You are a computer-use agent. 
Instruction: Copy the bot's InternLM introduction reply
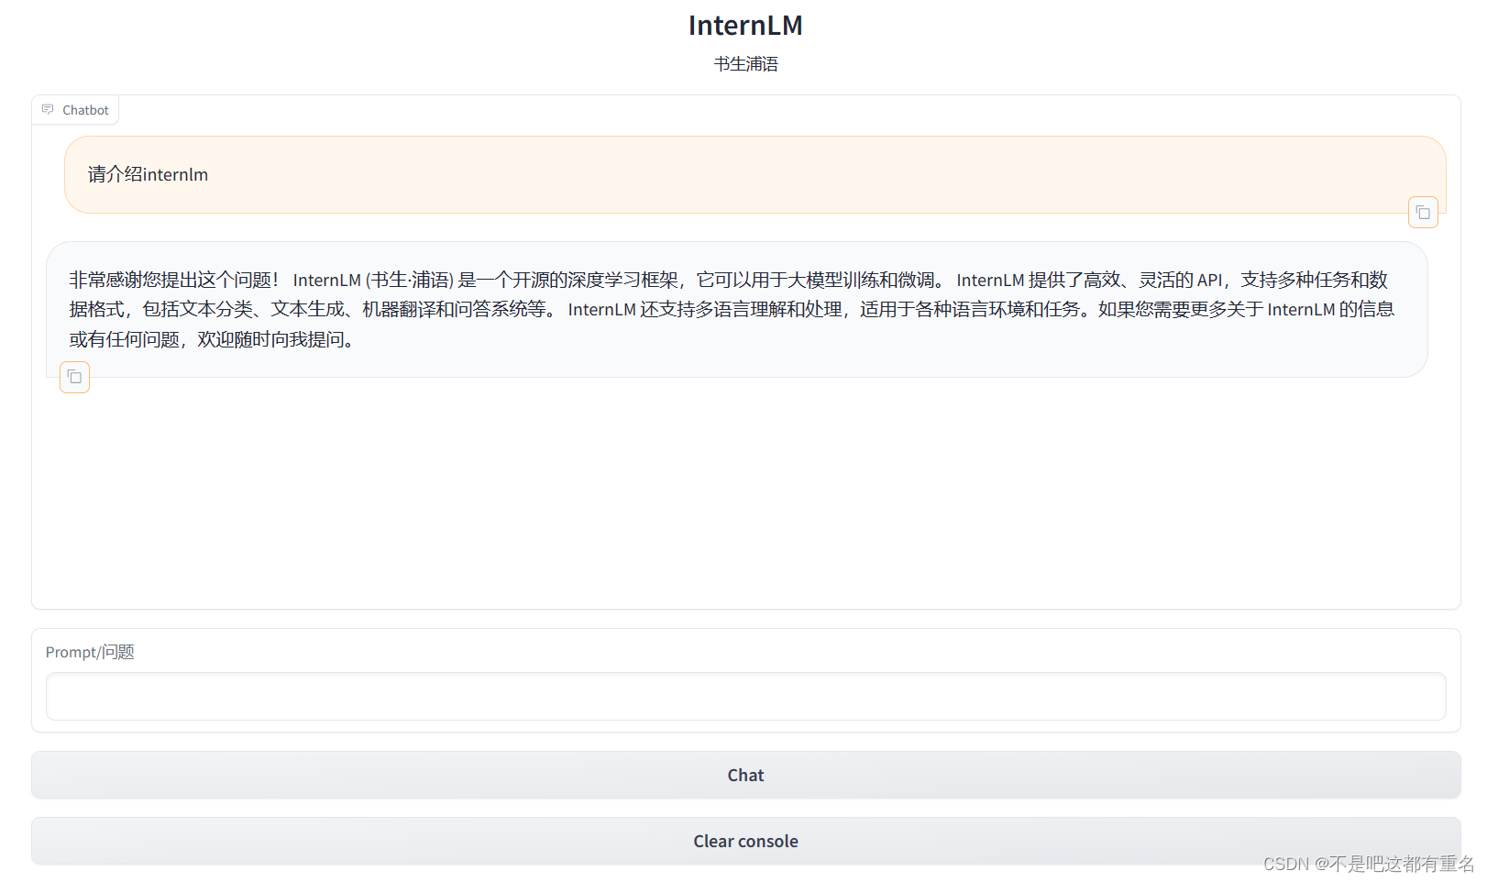tap(74, 377)
